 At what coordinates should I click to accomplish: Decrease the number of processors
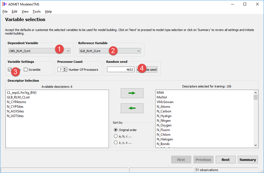[x=65, y=70]
